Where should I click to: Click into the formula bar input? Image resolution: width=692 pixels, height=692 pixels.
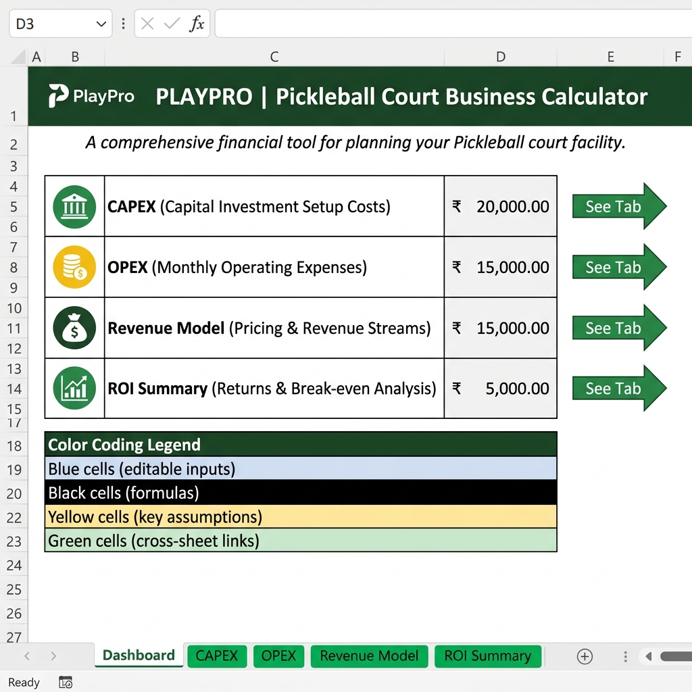pyautogui.click(x=453, y=24)
